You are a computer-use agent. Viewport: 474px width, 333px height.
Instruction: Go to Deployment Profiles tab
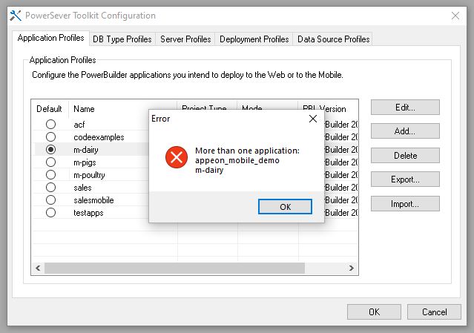254,39
